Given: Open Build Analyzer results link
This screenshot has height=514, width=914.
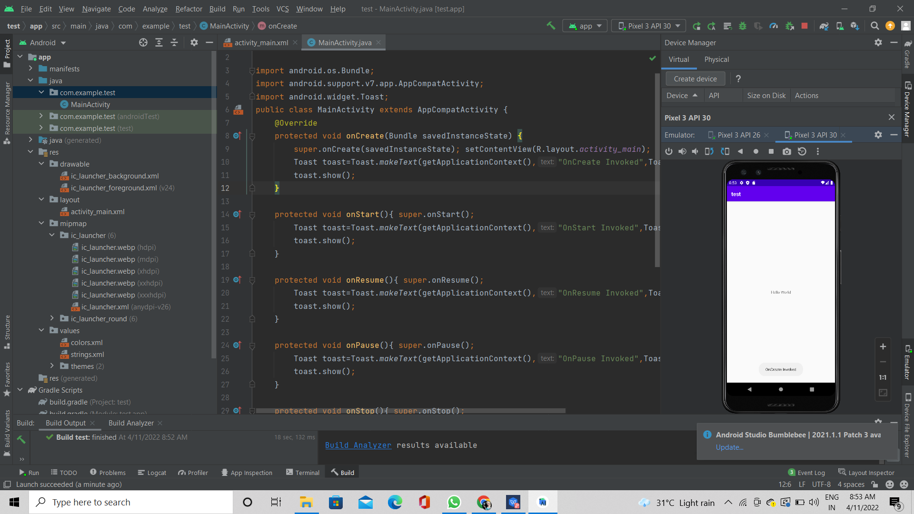Looking at the screenshot, I should (358, 445).
